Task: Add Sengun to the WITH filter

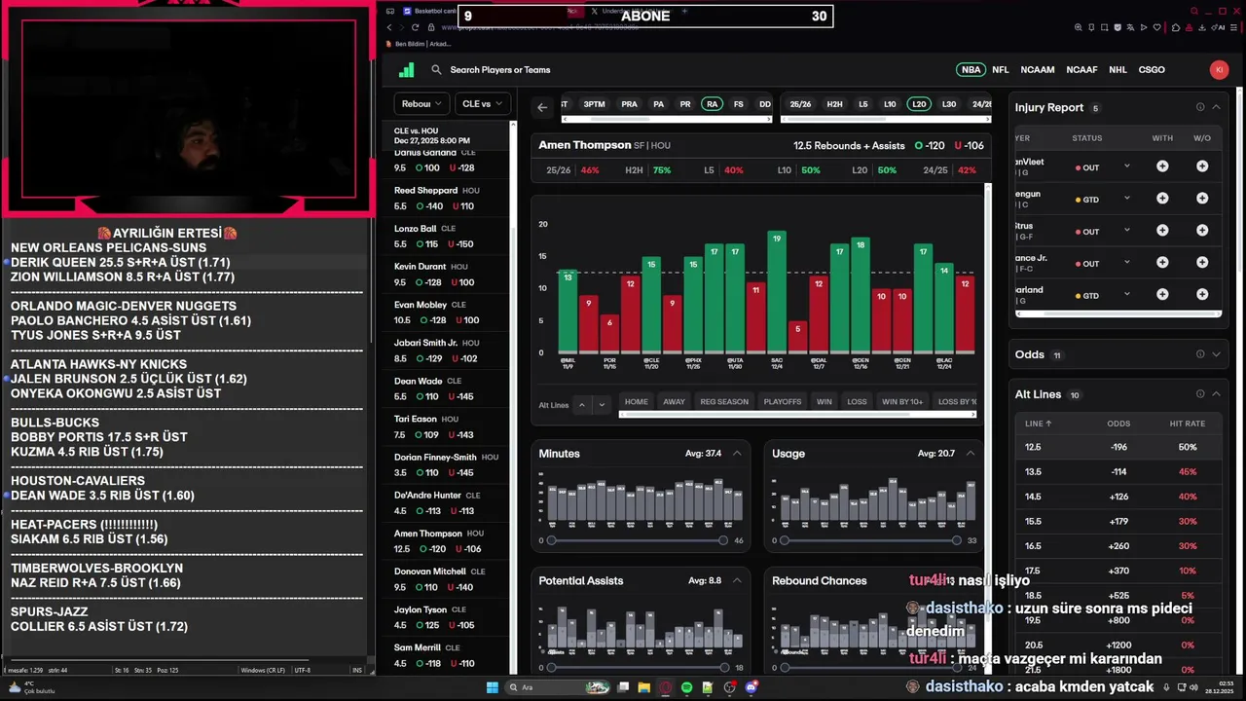Action: coord(1162,199)
